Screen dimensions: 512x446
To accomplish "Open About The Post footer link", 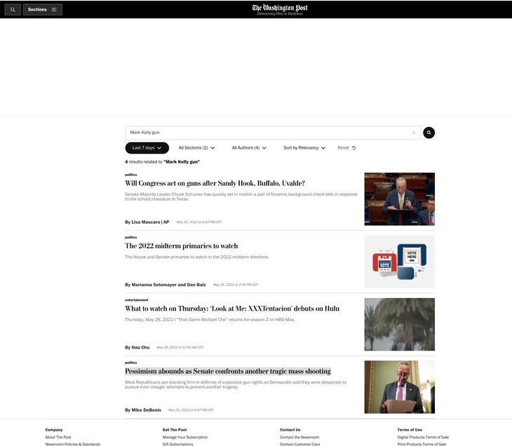I will click(x=58, y=437).
